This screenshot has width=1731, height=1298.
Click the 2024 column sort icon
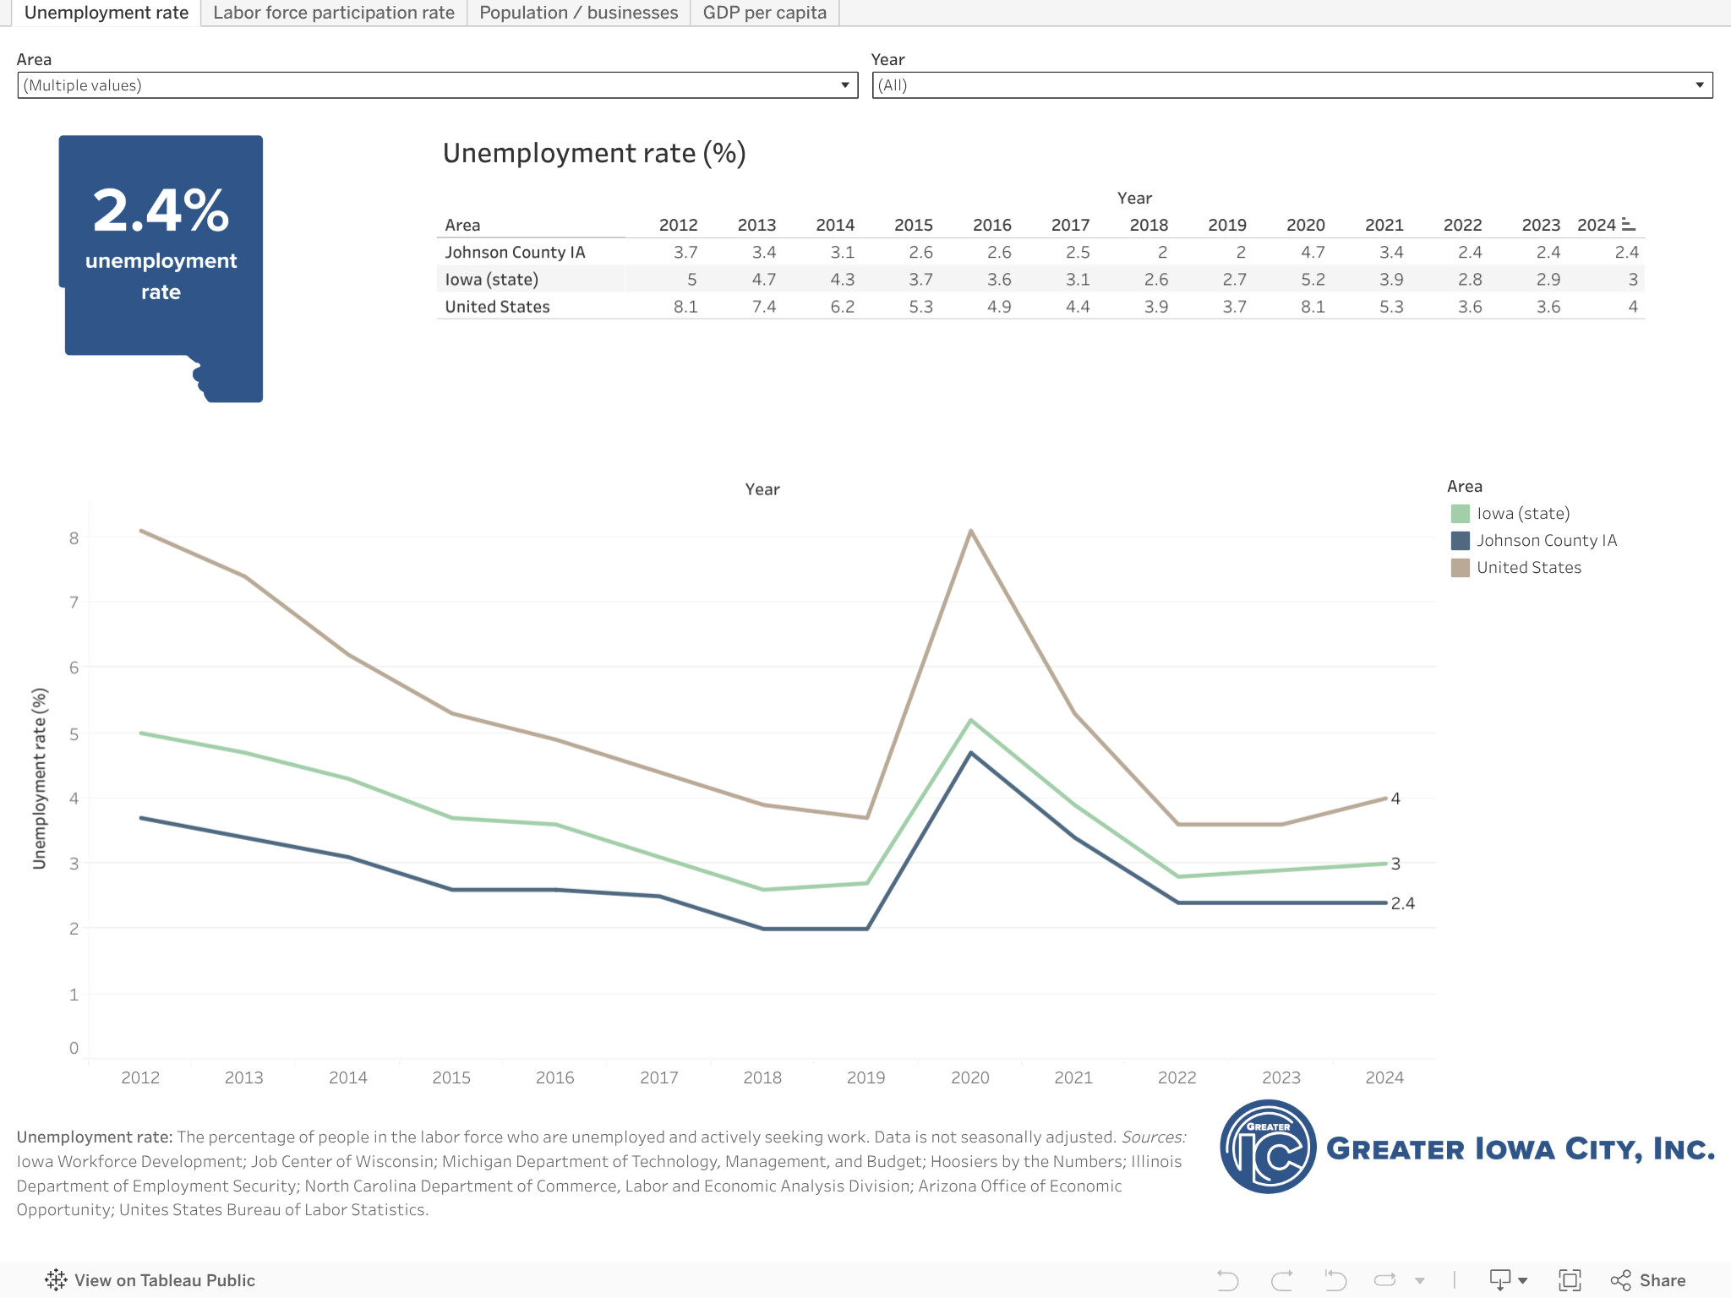coord(1629,225)
